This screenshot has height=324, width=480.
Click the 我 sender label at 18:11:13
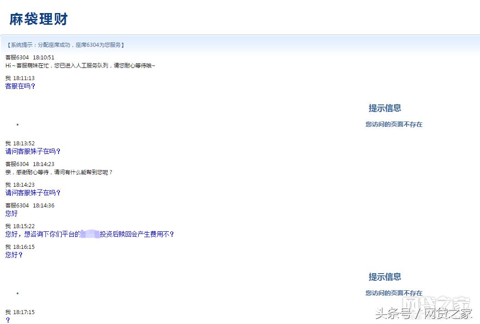[x=7, y=78]
